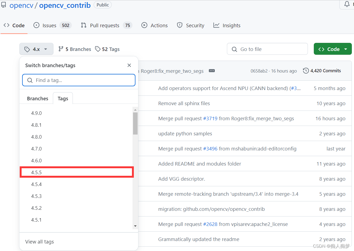Click the Insights graph icon
Image resolution: width=354 pixels, height=251 pixels.
216,25
